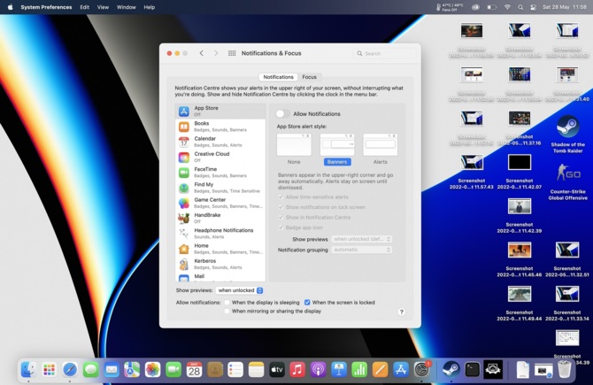Open Launchpad in the Dock
The width and height of the screenshot is (593, 385).
[x=50, y=369]
